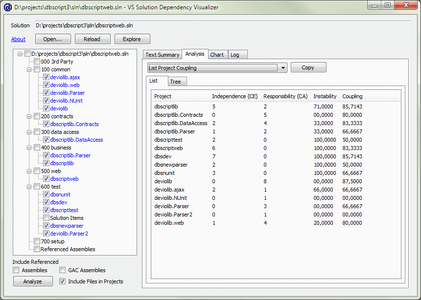Select the 700 setup tree node
Image resolution: width=421 pixels, height=300 pixels.
coord(53,241)
